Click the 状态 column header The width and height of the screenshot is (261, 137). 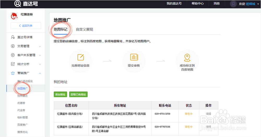189,105
